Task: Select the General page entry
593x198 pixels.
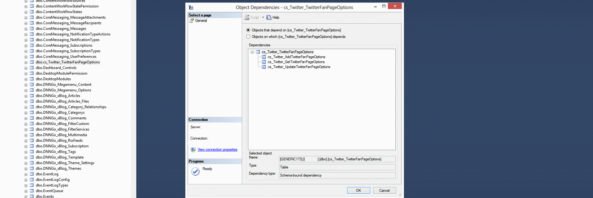Action: (201, 21)
